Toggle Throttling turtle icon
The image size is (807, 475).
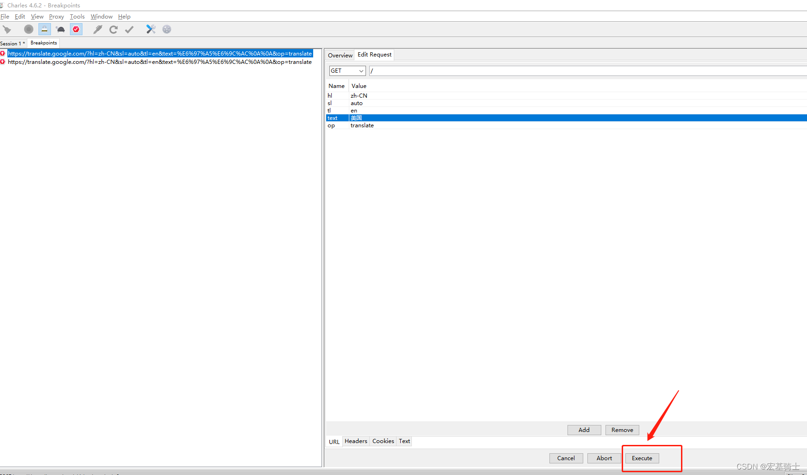pos(60,29)
